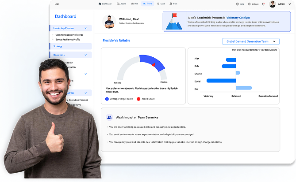Click the red Alex's Score legend swatch
This screenshot has width=296, height=182.
(138, 99)
